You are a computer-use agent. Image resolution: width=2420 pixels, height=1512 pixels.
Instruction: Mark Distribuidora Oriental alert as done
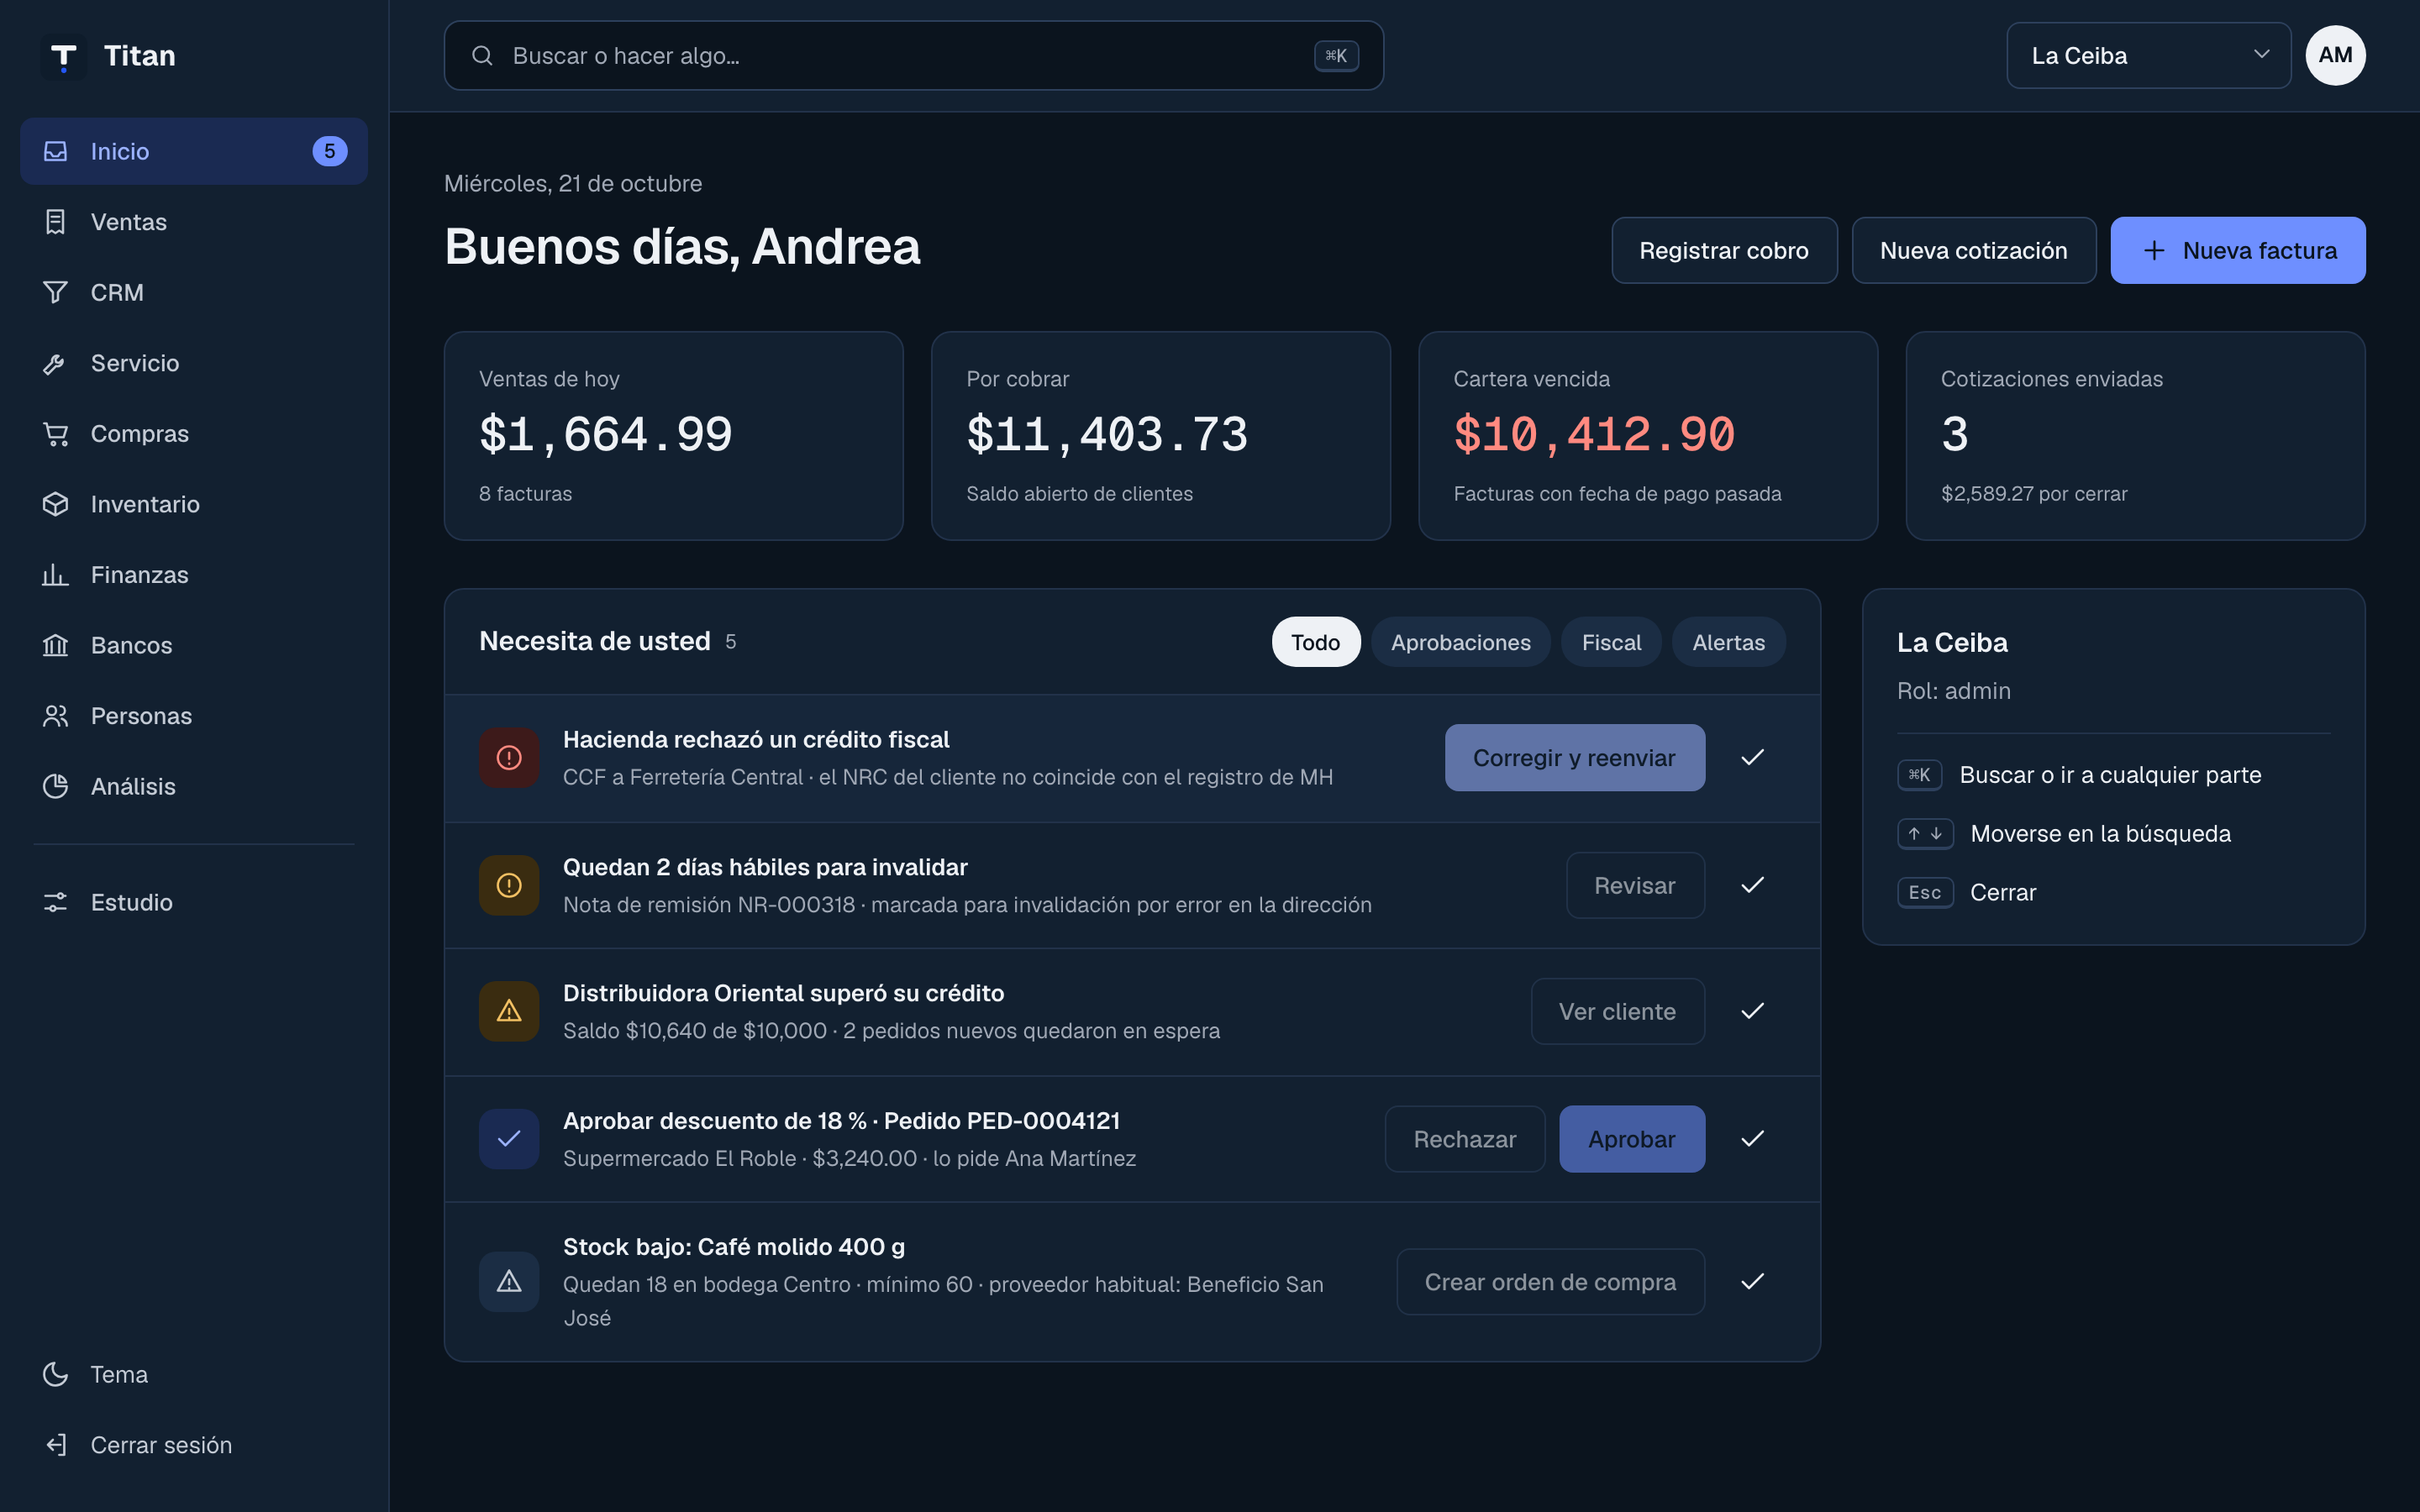(x=1752, y=1011)
